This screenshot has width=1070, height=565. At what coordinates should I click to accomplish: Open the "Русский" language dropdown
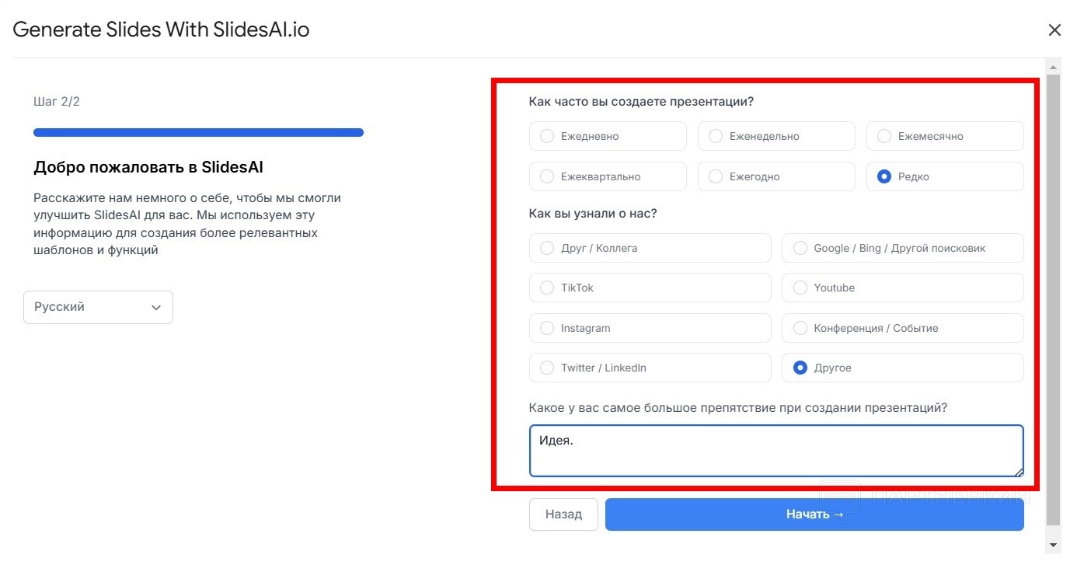[98, 307]
